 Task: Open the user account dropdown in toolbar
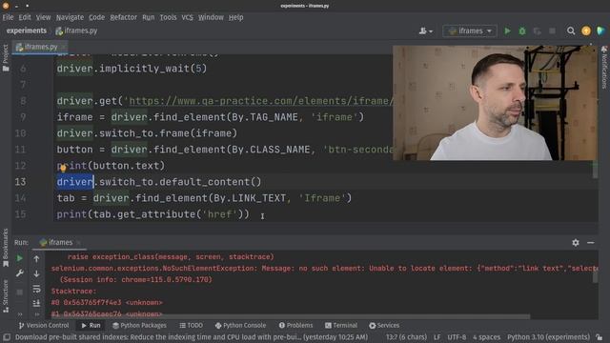(426, 30)
